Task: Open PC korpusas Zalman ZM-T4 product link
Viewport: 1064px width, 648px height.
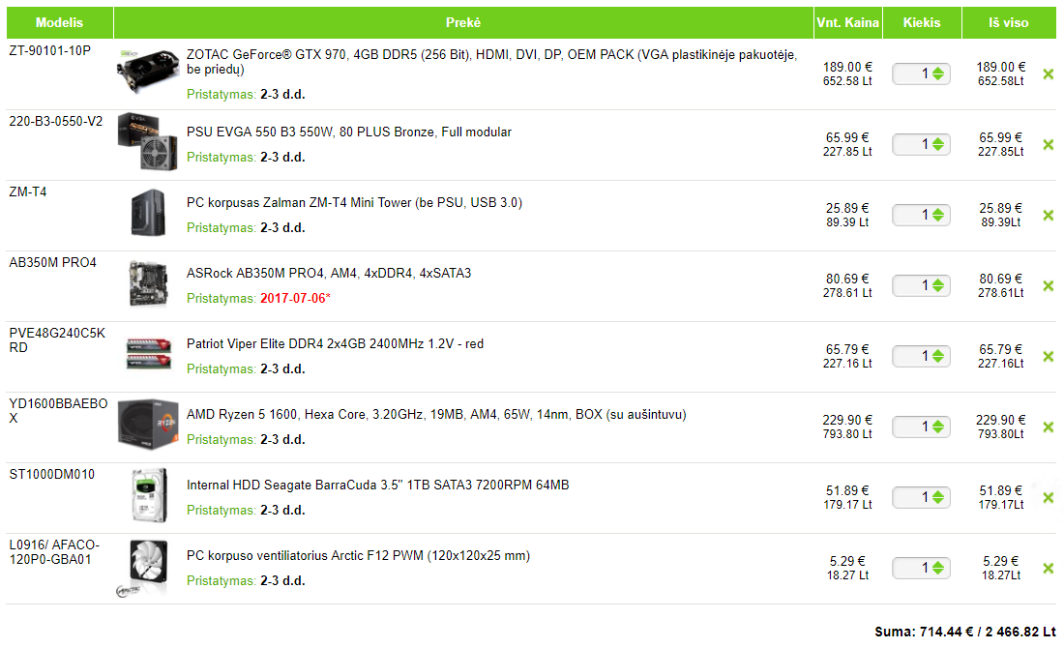Action: [x=354, y=202]
